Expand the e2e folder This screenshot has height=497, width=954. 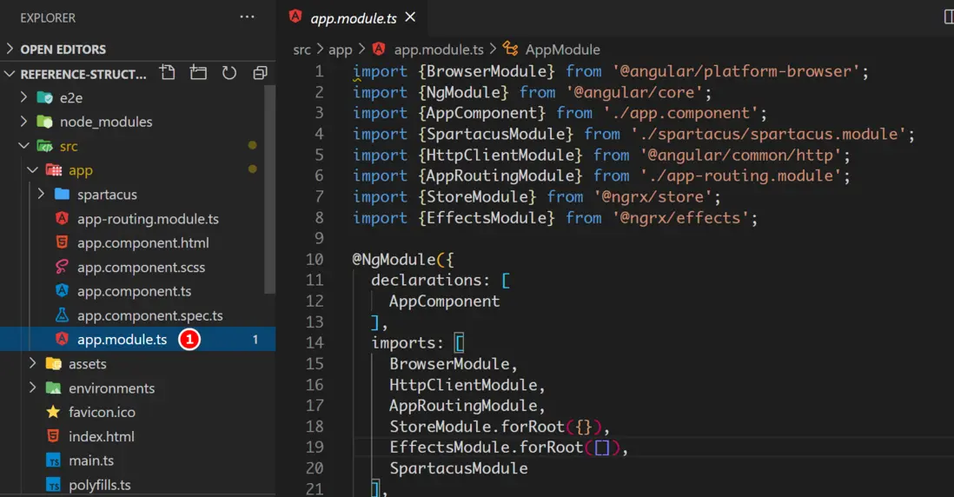point(71,97)
